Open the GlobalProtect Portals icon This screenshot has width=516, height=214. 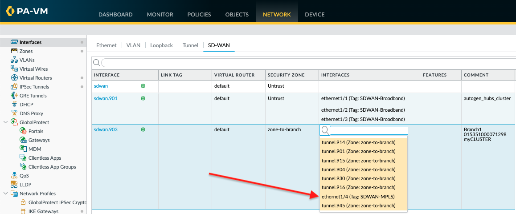tap(23, 131)
